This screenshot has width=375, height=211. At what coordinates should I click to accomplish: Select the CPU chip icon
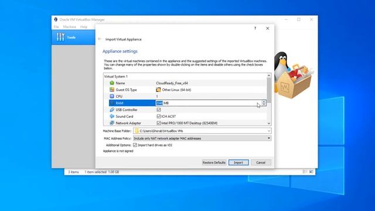coord(112,96)
